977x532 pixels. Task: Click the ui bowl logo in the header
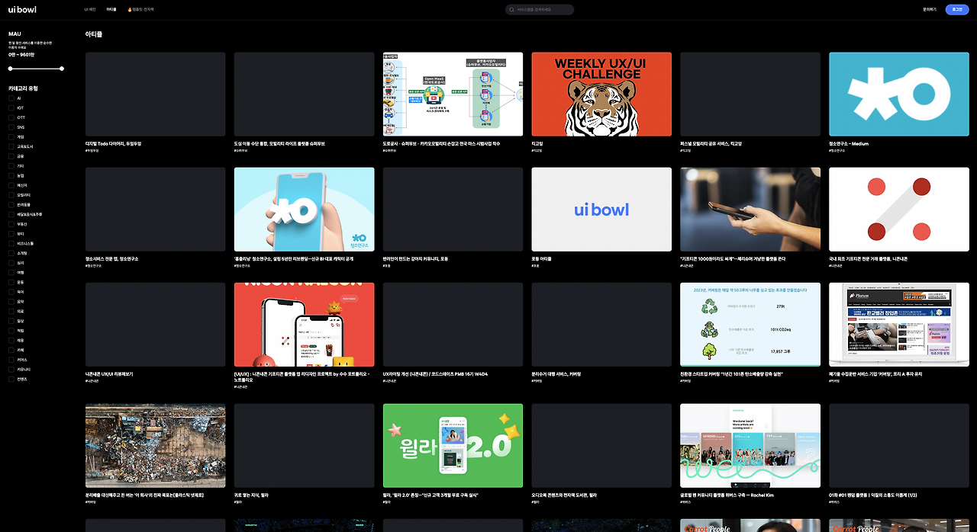[x=22, y=9]
